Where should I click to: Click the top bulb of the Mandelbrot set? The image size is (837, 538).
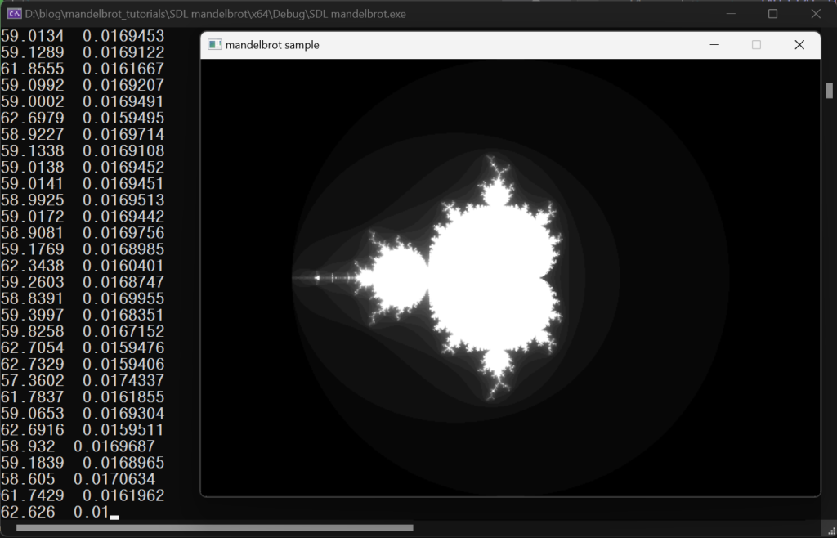(x=495, y=195)
